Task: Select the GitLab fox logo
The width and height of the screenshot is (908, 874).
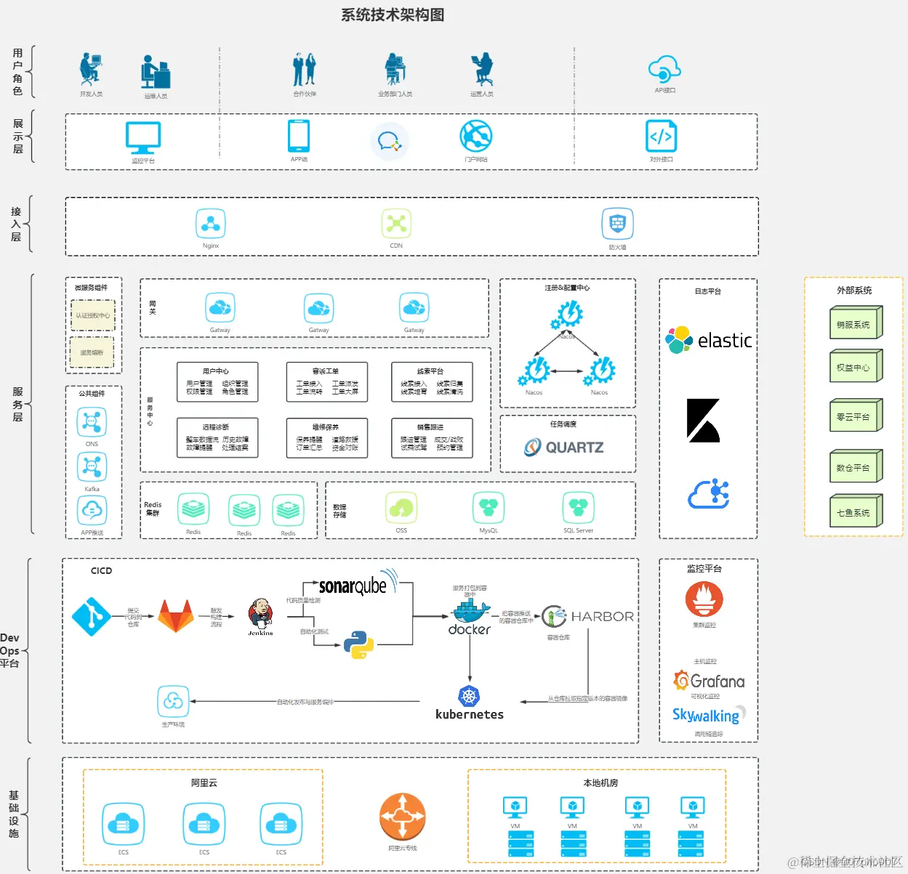Action: tap(177, 616)
